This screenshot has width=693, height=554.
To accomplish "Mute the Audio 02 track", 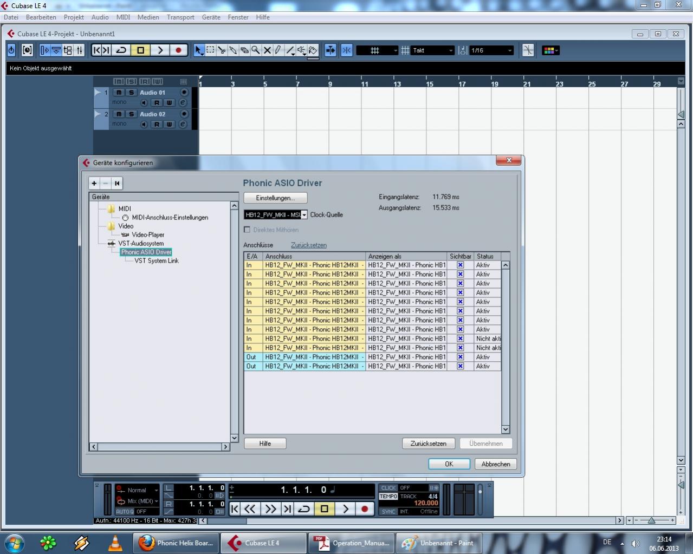I will [119, 114].
